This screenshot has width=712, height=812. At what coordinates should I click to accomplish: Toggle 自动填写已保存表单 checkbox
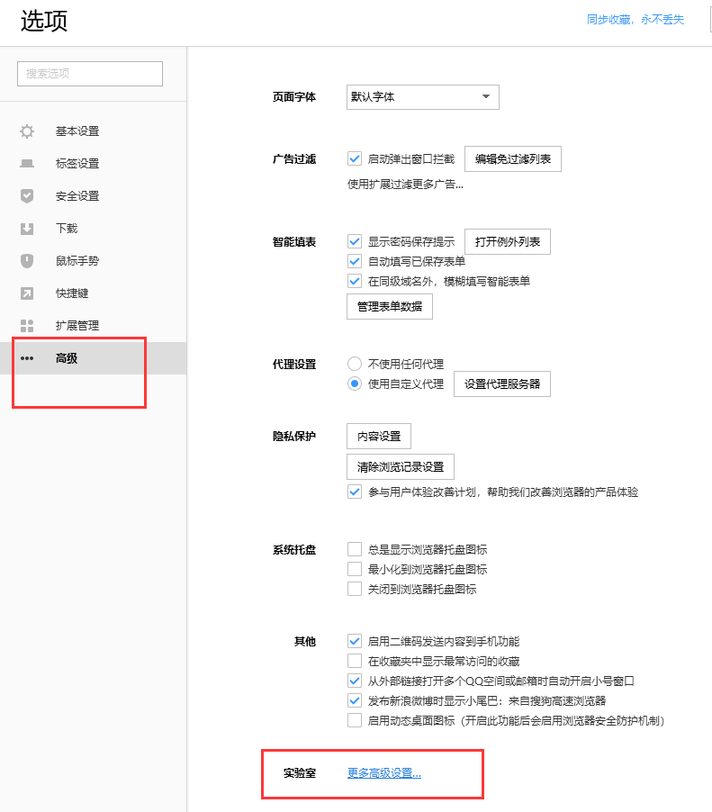355,262
